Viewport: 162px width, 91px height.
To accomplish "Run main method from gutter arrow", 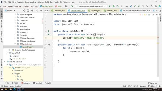I will point(49,34).
